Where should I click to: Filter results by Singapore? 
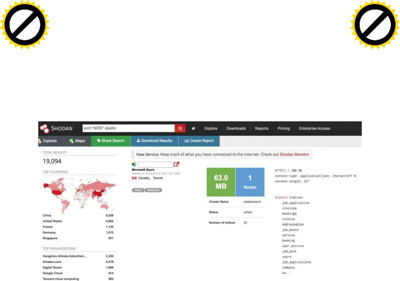[x=78, y=238]
